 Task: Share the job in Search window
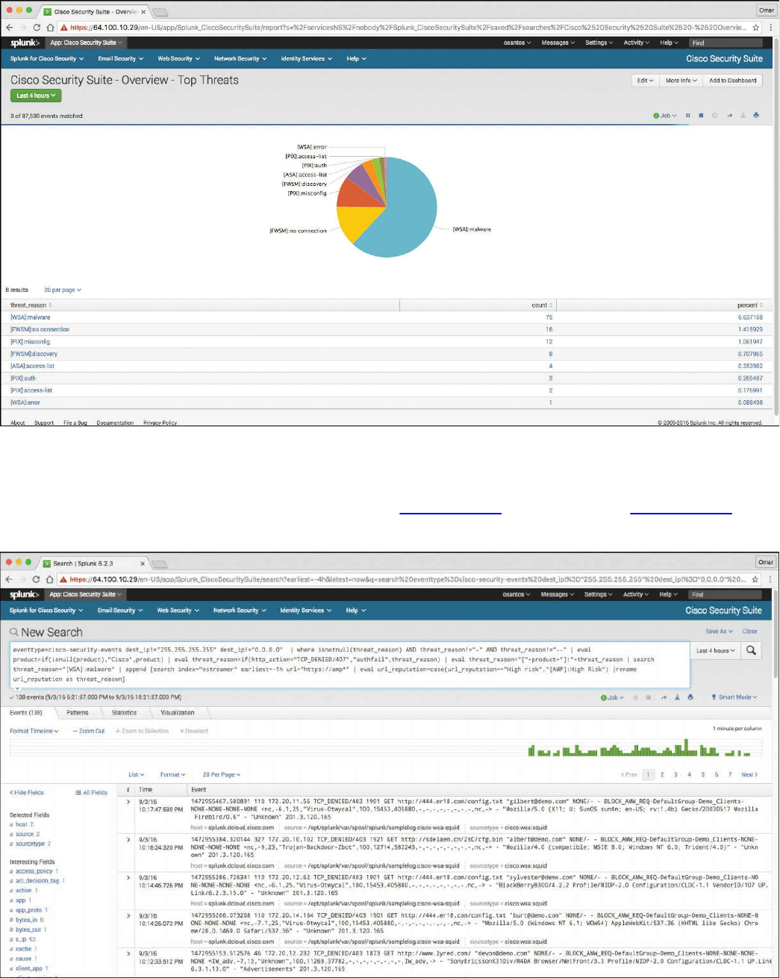coord(663,697)
